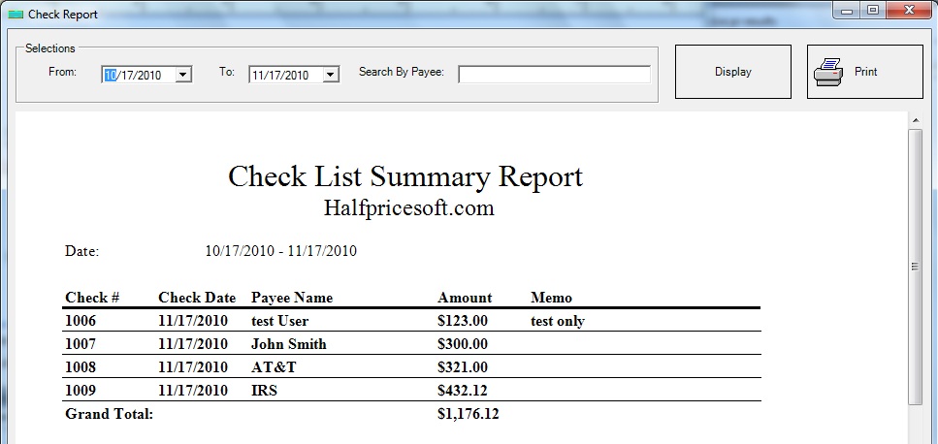Image resolution: width=938 pixels, height=444 pixels.
Task: Click the scroll up arrow of report
Action: [915, 120]
